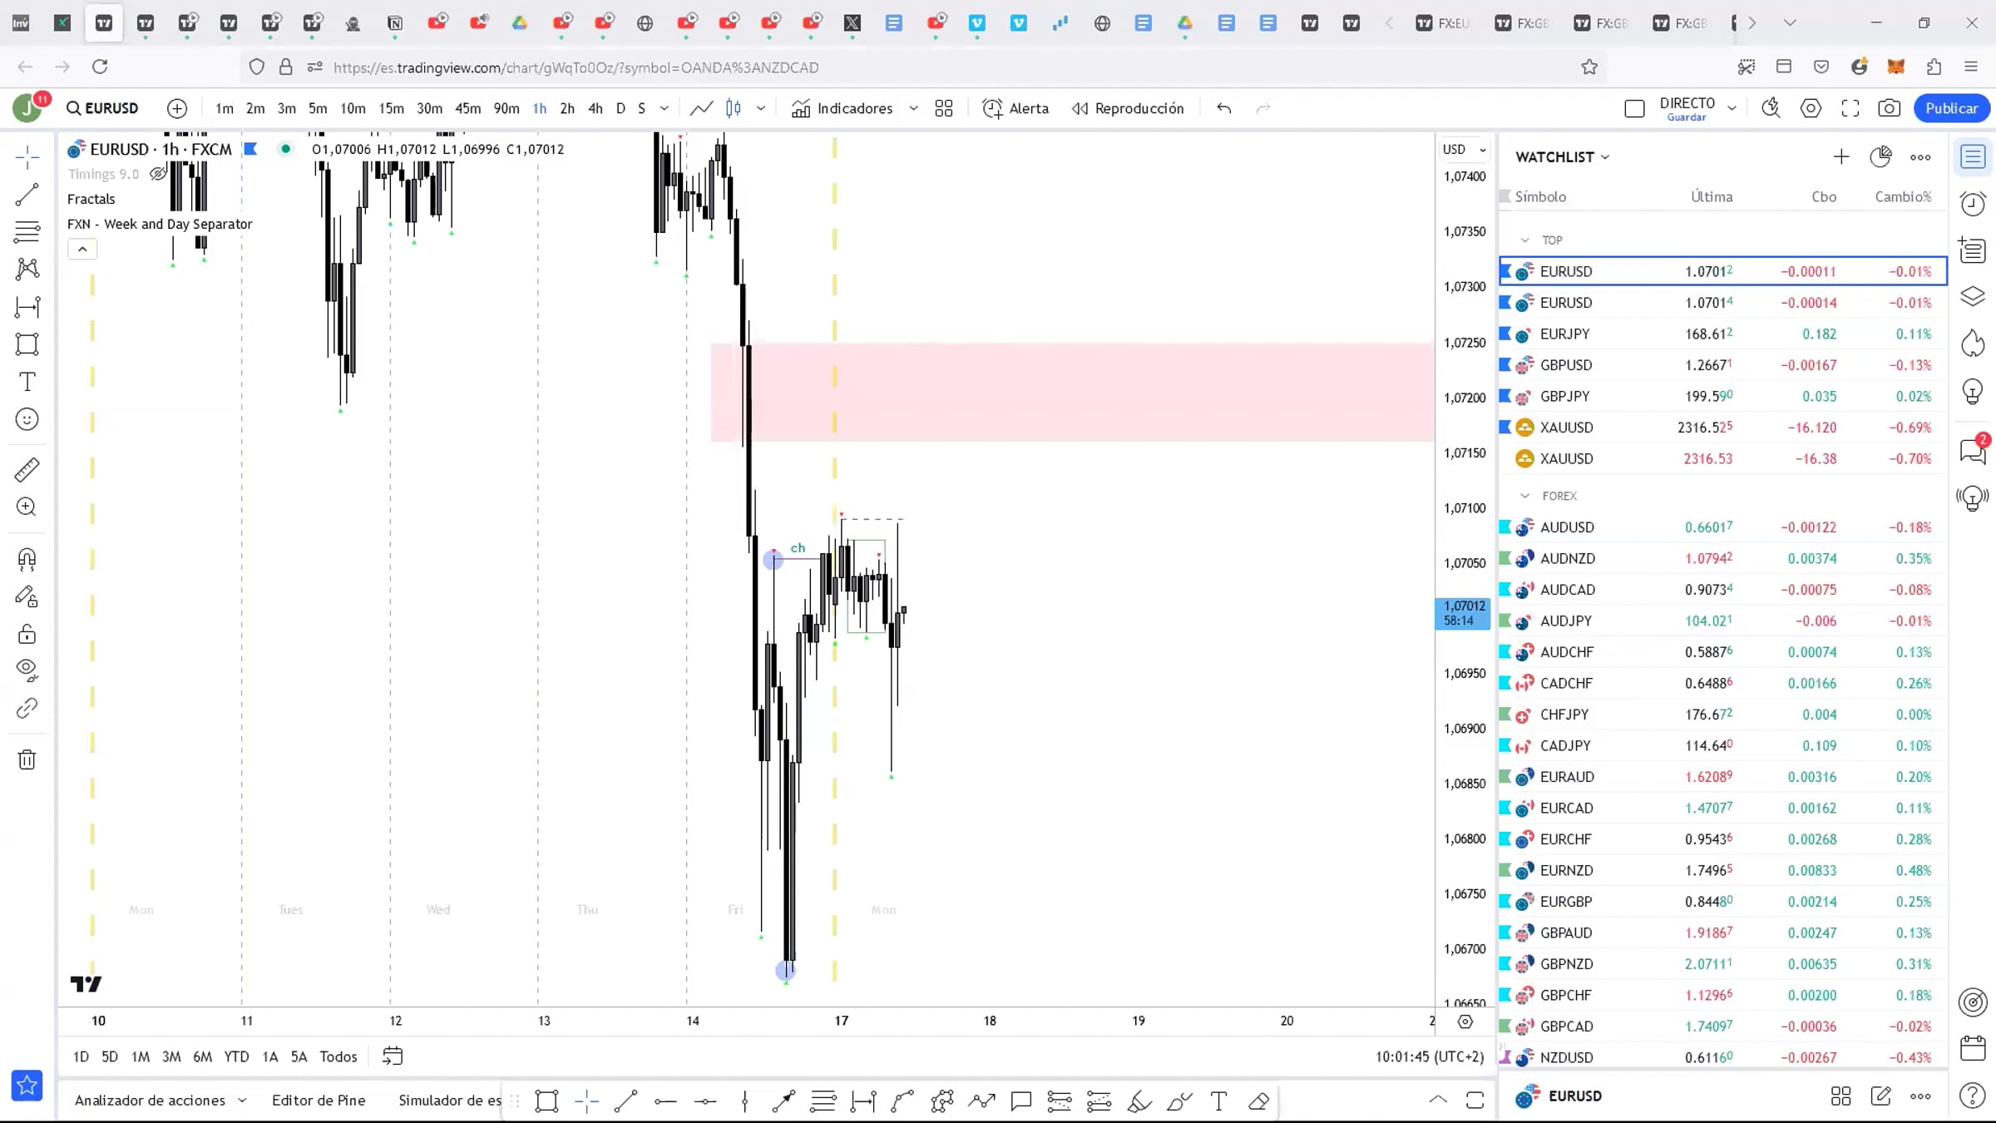Open the ruler measure tool
This screenshot has width=1996, height=1123.
[27, 470]
